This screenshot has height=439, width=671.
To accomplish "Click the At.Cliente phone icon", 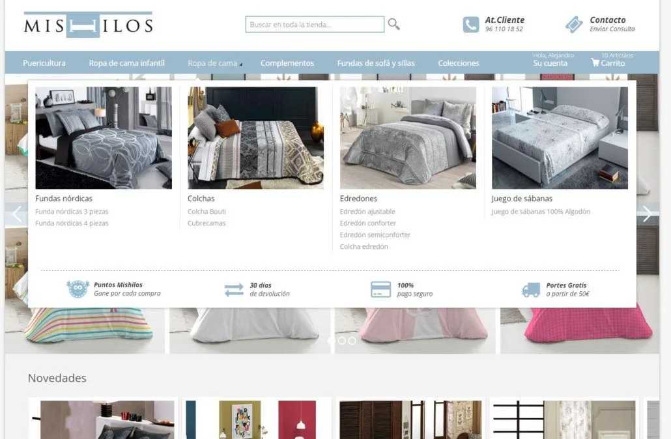I will tap(471, 25).
